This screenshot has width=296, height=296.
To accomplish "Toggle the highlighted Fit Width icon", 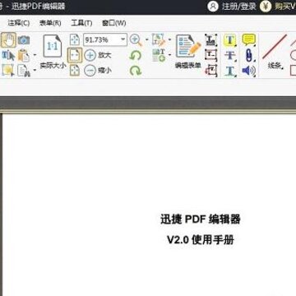I will point(75,55).
